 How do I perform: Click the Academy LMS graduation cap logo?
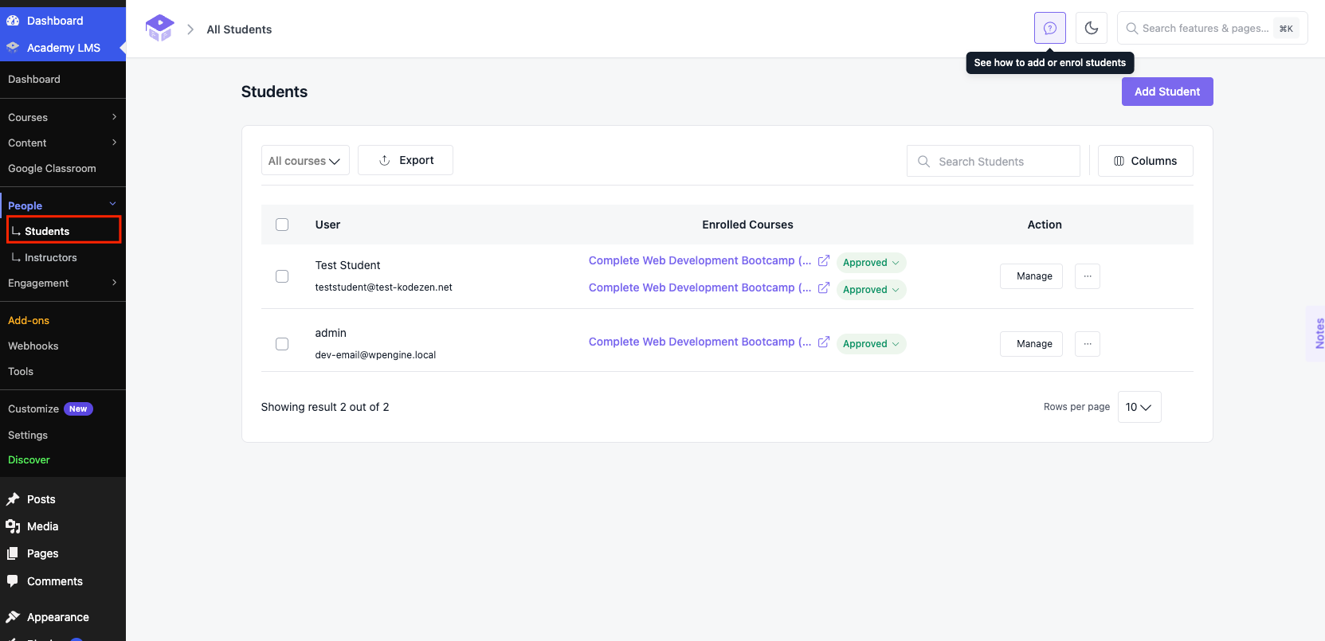(x=159, y=29)
